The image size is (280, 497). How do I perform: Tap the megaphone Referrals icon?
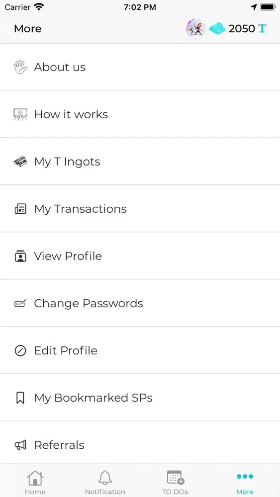pyautogui.click(x=20, y=445)
